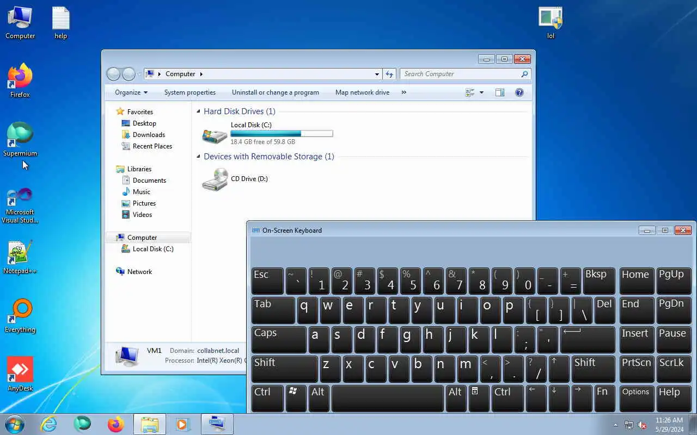Open the lol desktop icon
The image size is (697, 435).
551,23
